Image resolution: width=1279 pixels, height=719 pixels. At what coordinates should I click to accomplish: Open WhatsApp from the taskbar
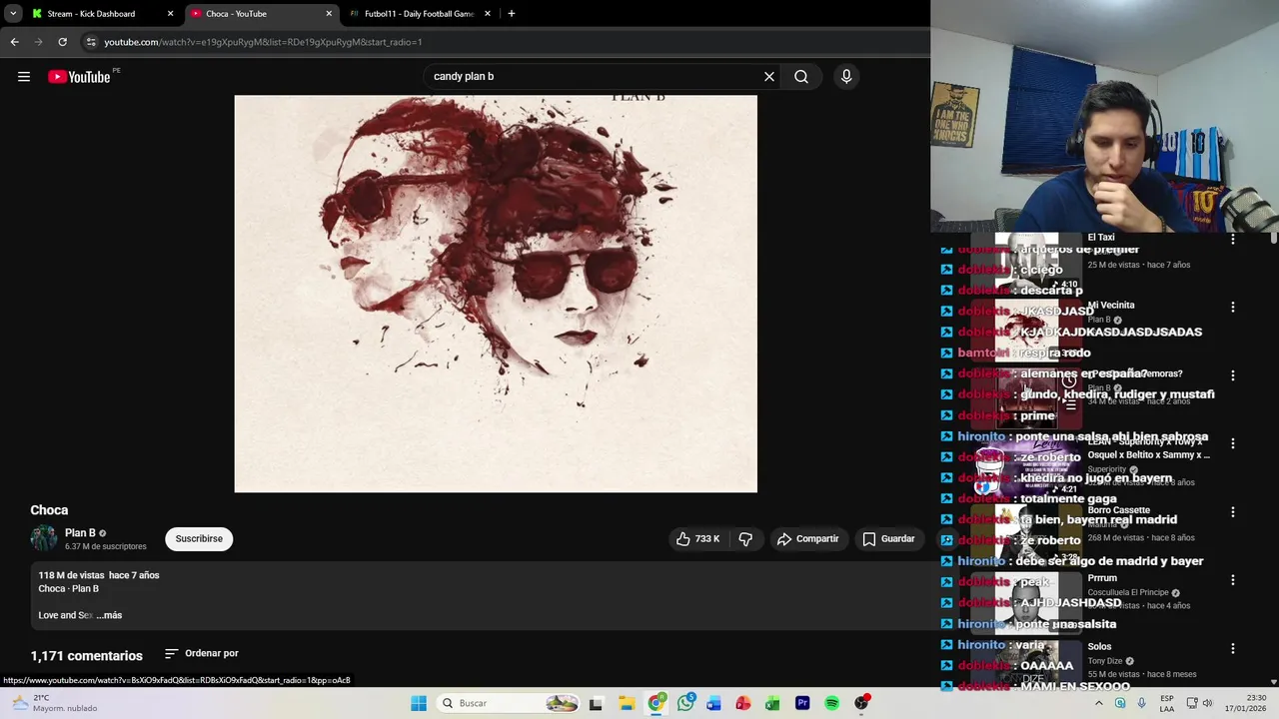(685, 703)
